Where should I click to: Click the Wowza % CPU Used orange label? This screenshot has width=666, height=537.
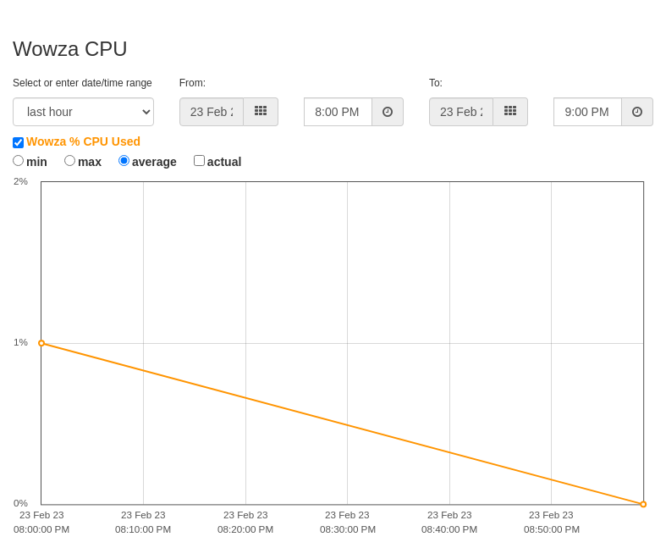point(83,141)
